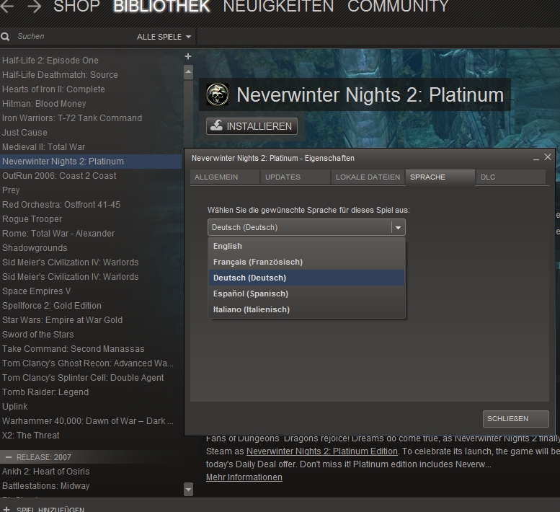Select Tom Clancy's Splinter Cell: Double Agent
Image resolution: width=560 pixels, height=512 pixels.
pos(91,378)
